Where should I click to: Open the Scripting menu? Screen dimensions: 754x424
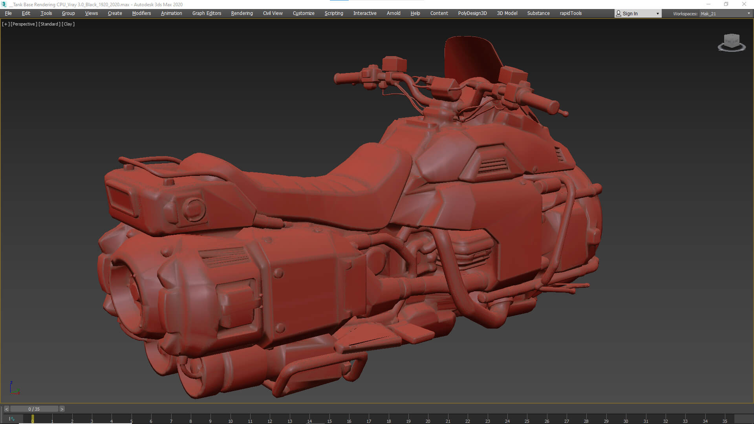334,13
